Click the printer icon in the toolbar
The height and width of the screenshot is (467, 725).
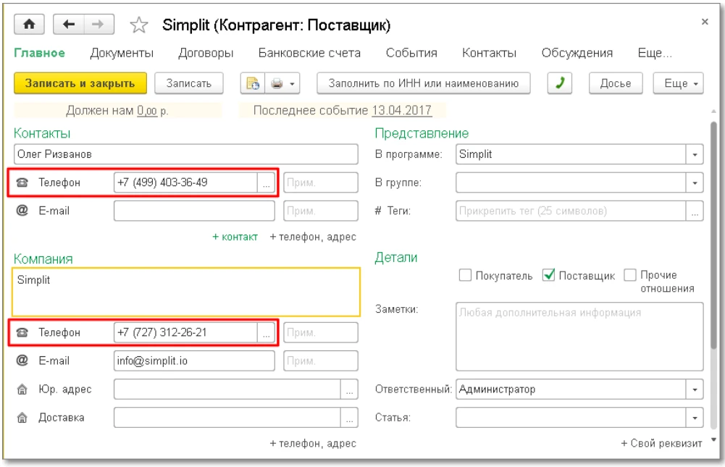pos(278,83)
